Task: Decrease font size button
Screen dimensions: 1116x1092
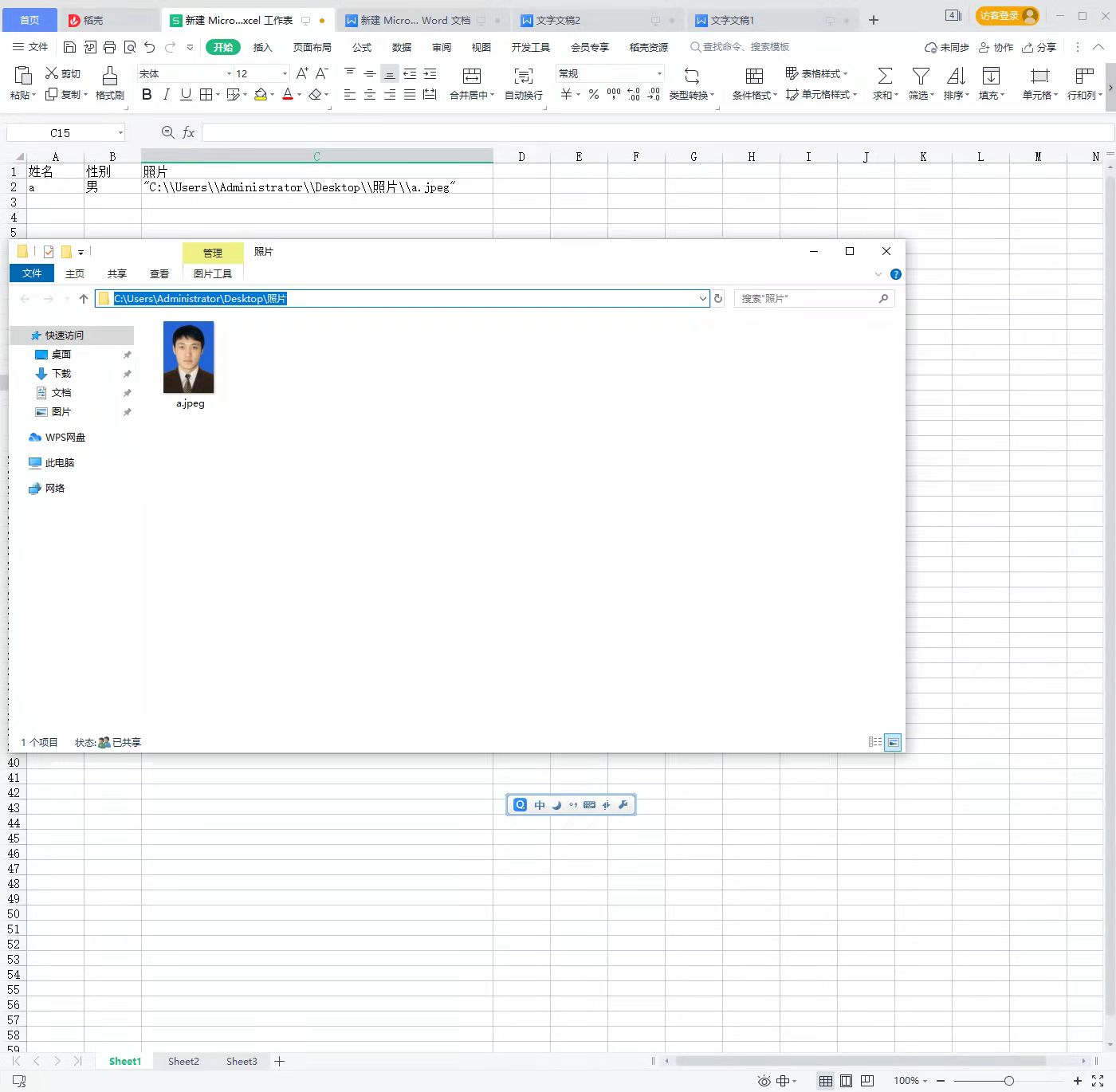Action: [322, 73]
